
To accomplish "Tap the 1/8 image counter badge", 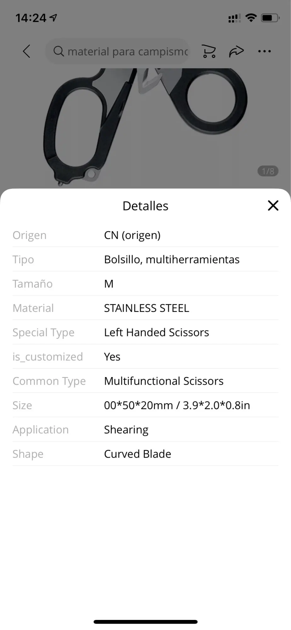I will pyautogui.click(x=268, y=171).
